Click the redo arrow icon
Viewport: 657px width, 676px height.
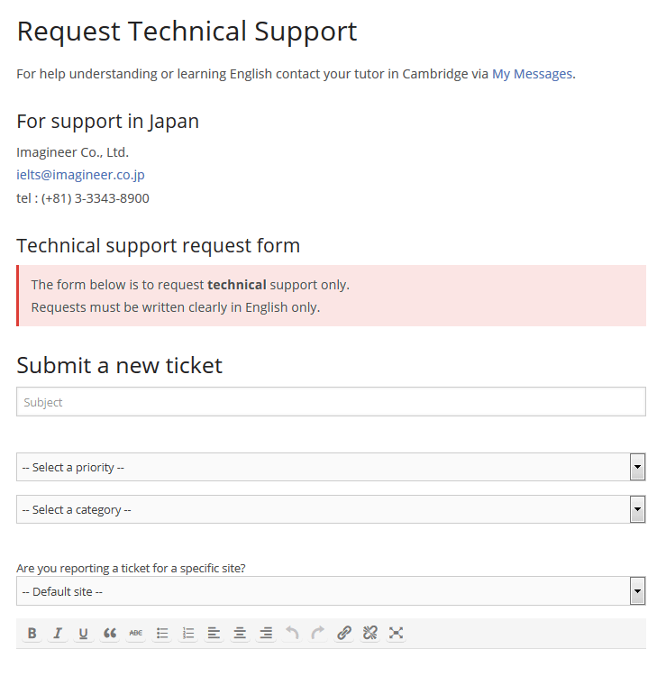317,634
